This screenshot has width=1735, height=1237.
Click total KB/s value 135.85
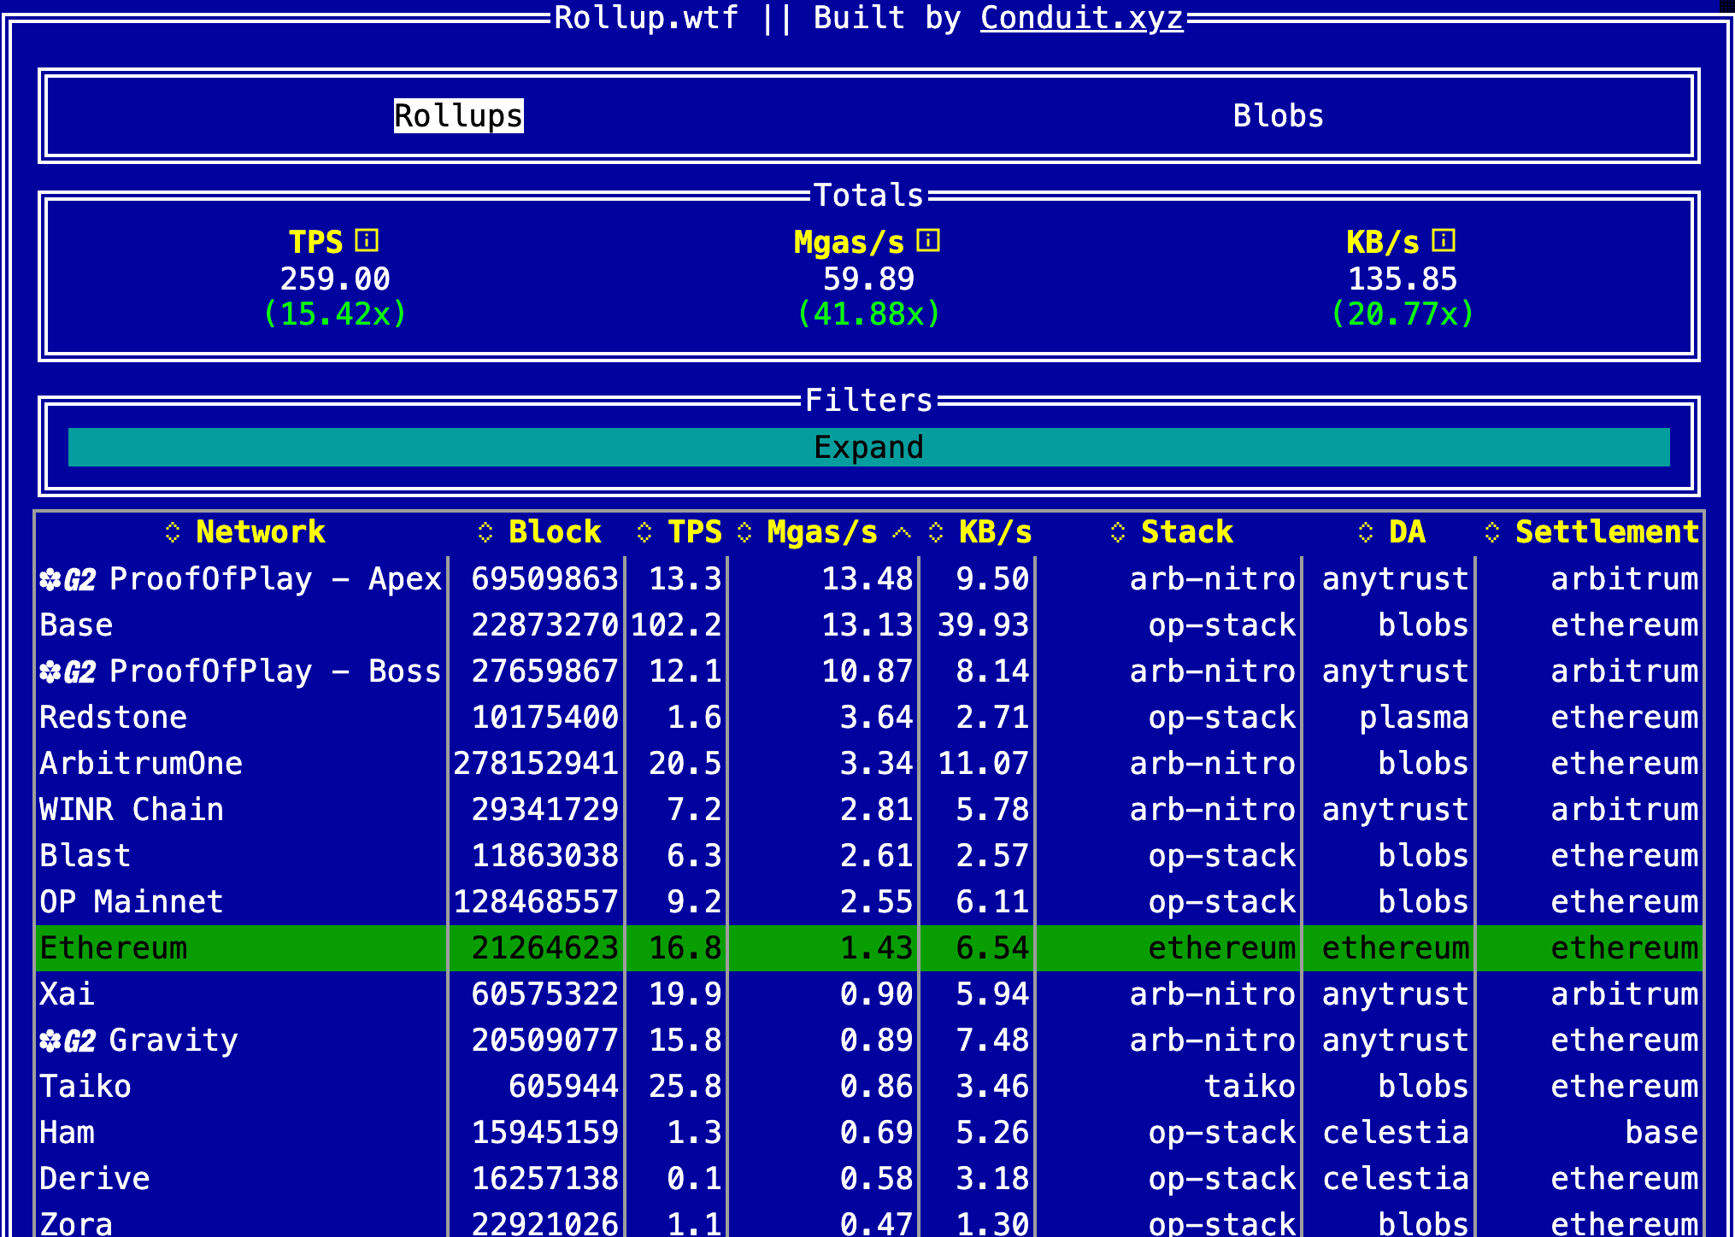1403,279
